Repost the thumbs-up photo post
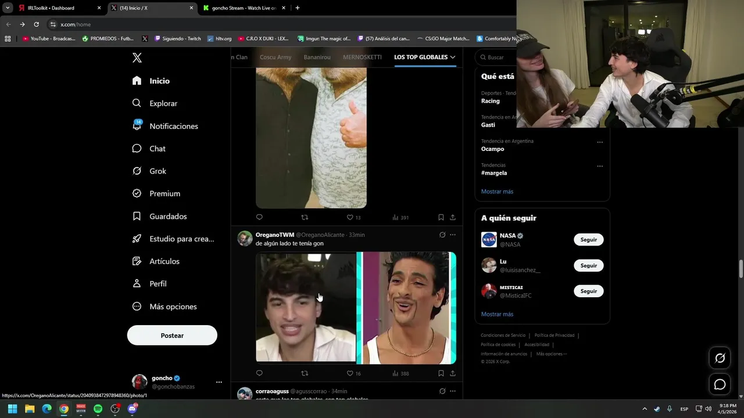The width and height of the screenshot is (744, 418). [305, 217]
